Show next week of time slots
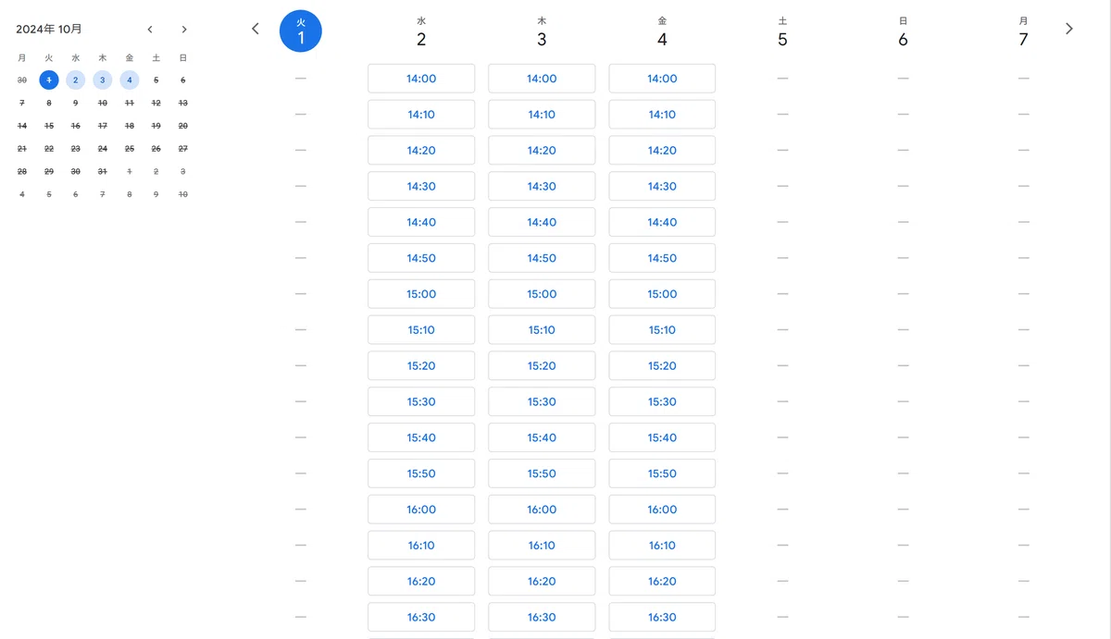 [x=1069, y=29]
